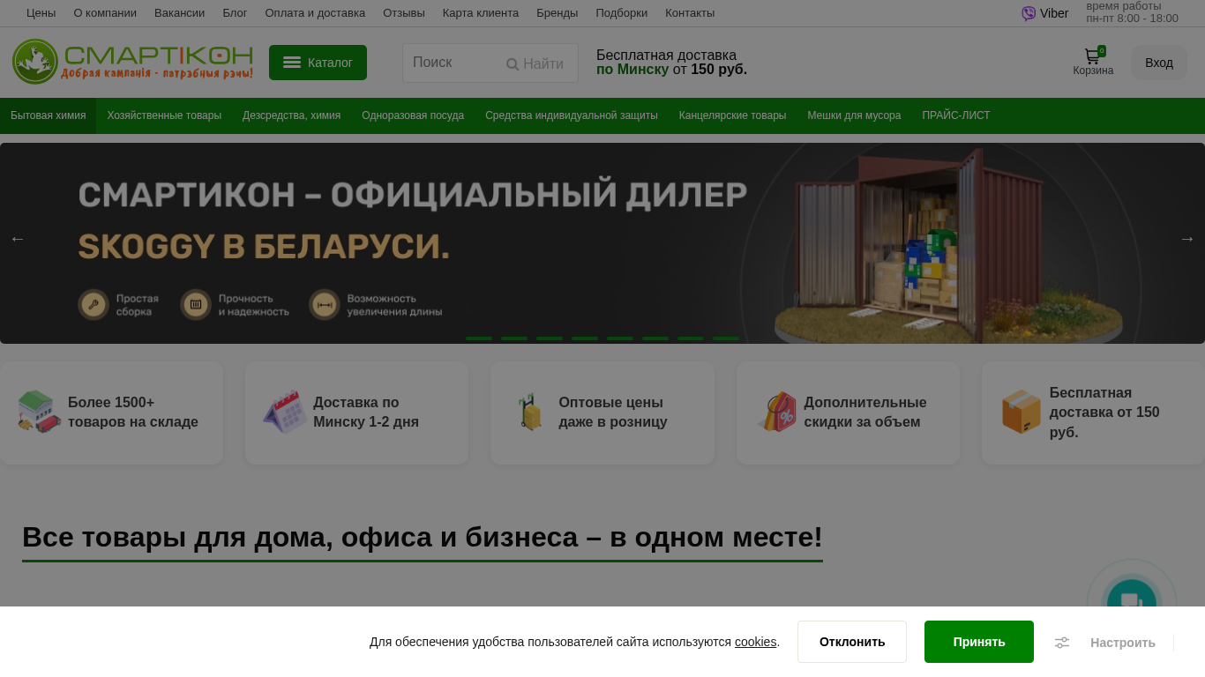This screenshot has width=1205, height=677.
Task: Open the Каталог menu button
Action: (318, 63)
